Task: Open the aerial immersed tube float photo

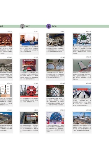Action: [x=82, y=65]
